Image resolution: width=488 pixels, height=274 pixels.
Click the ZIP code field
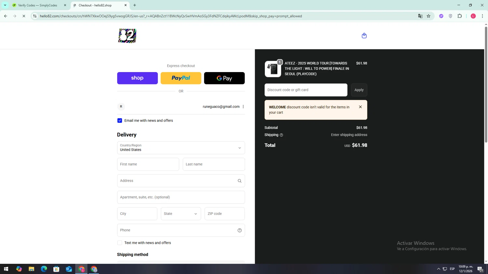point(224,214)
